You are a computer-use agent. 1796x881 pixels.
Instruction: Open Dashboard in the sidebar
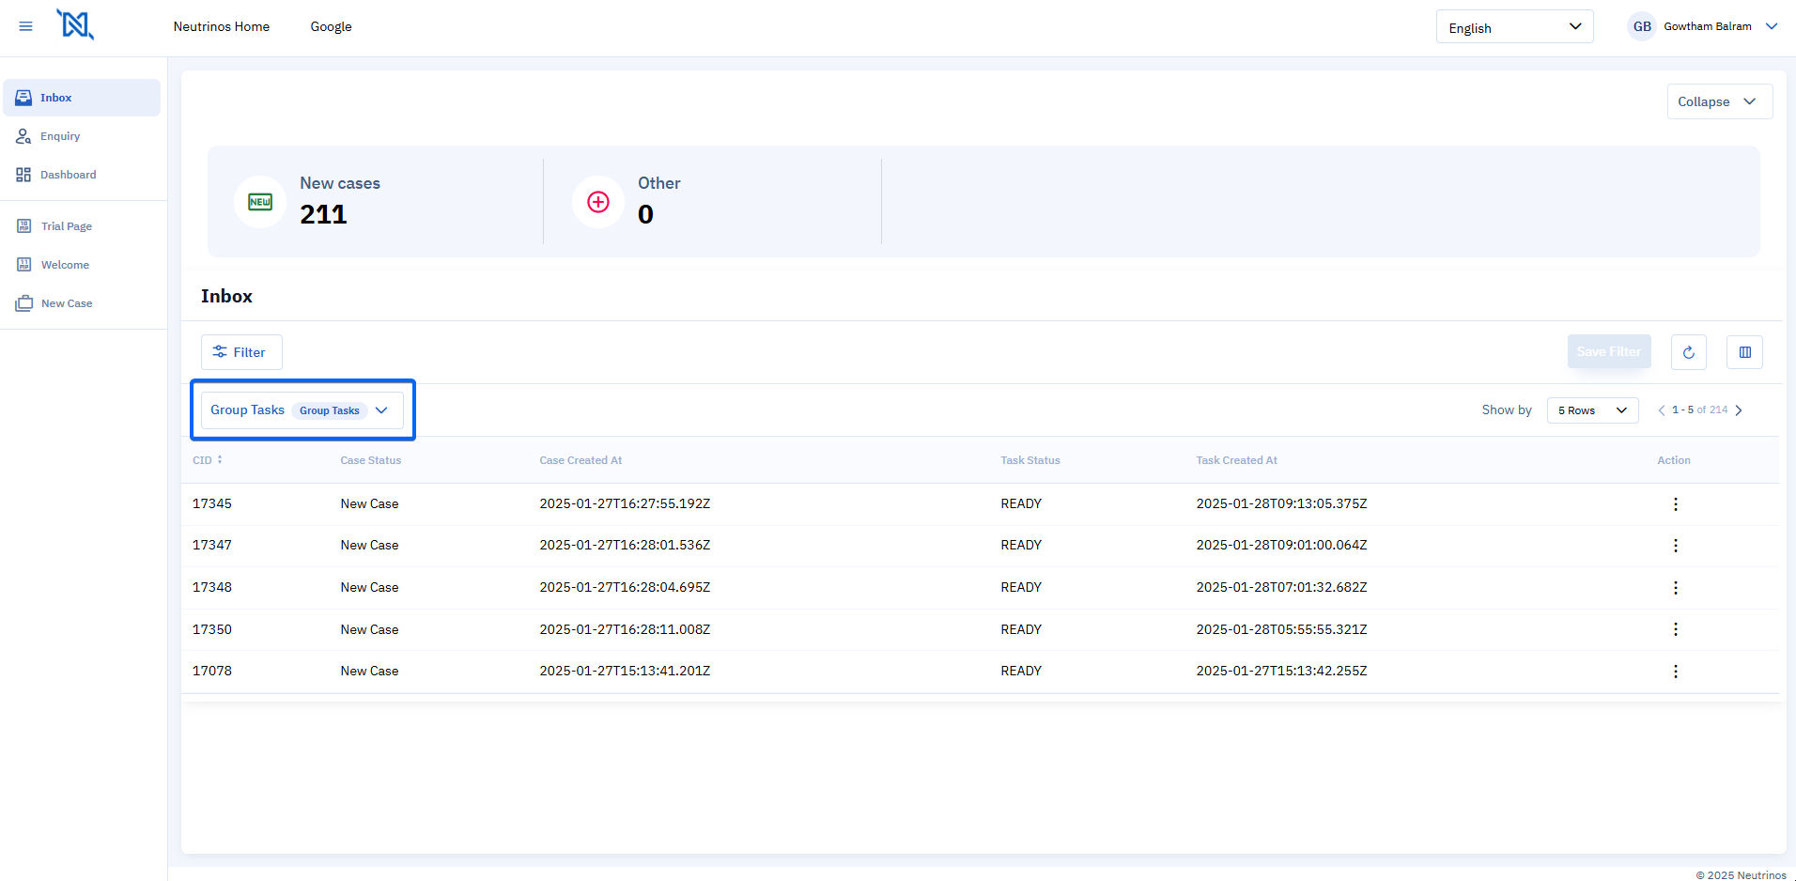coord(68,175)
